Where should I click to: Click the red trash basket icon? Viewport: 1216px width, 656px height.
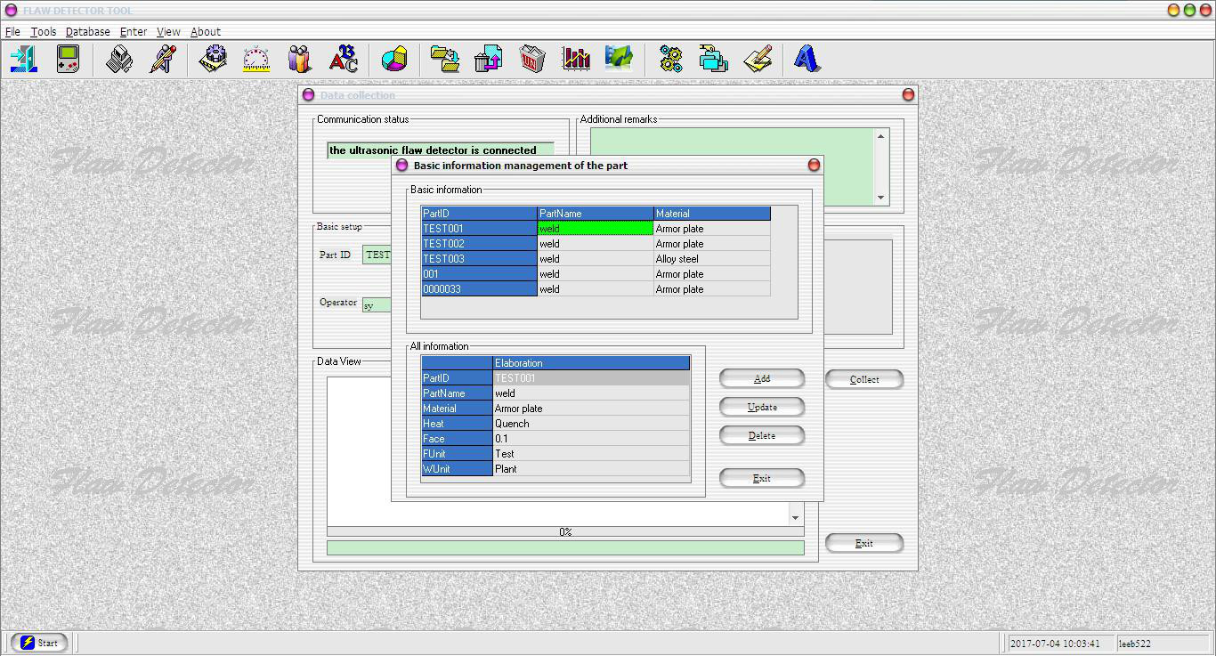(532, 60)
